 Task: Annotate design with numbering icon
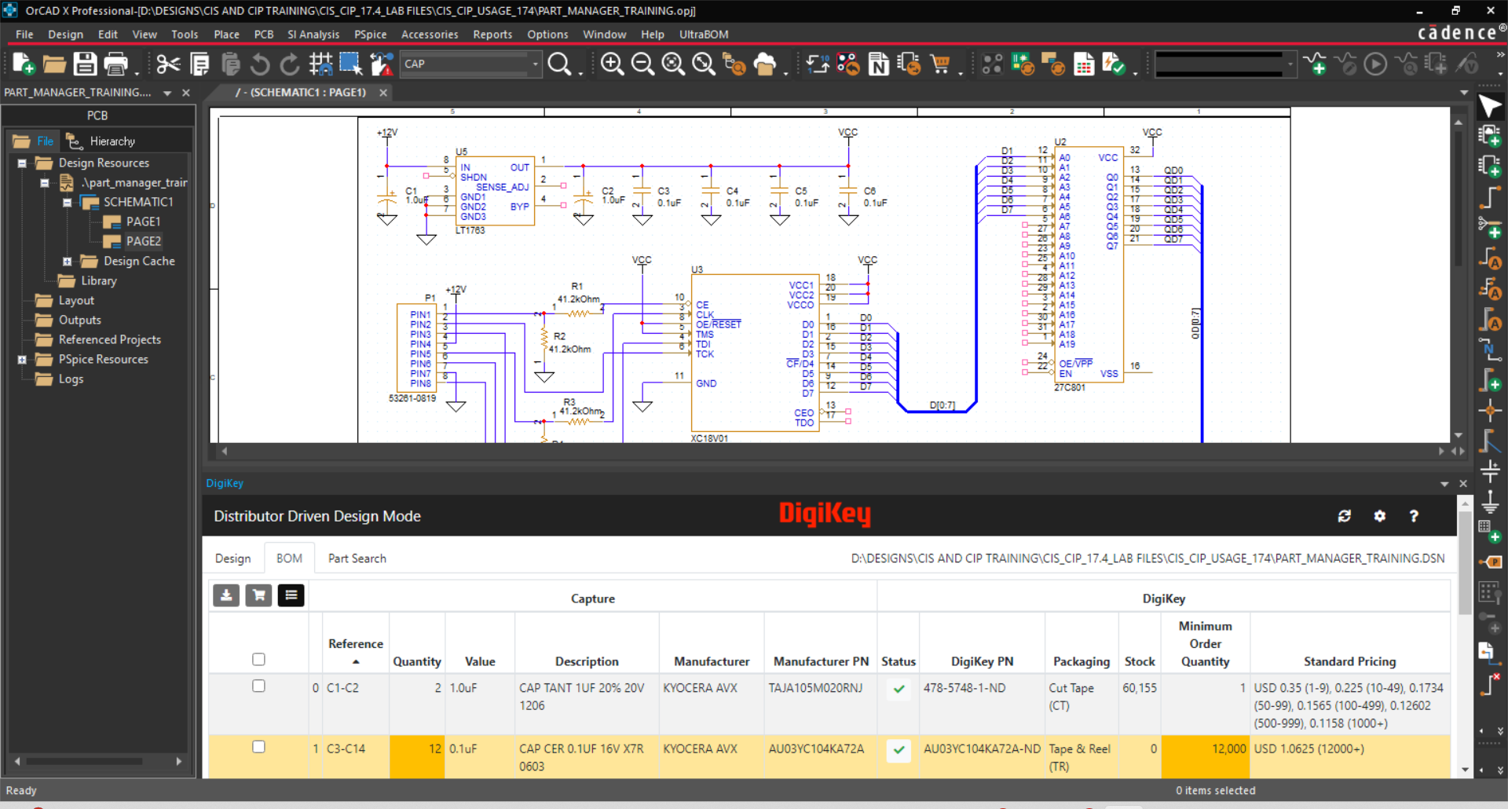tap(818, 64)
